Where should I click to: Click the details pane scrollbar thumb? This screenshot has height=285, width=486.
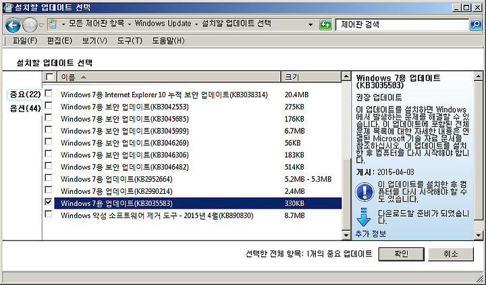[x=479, y=151]
